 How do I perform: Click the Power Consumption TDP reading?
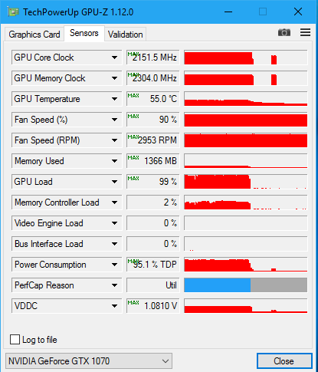pyautogui.click(x=152, y=265)
